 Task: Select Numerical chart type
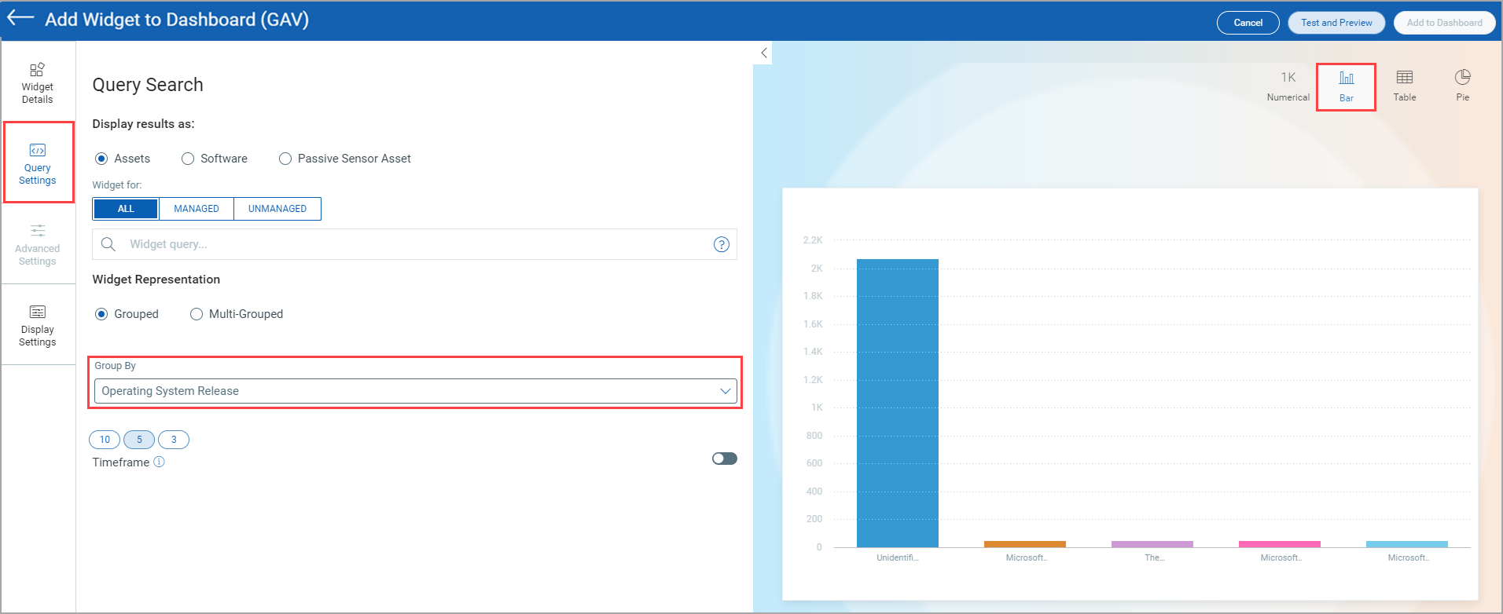click(1288, 86)
